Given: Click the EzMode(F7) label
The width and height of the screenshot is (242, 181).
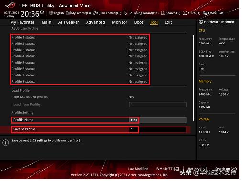Looking at the screenshot, I should [165, 169].
